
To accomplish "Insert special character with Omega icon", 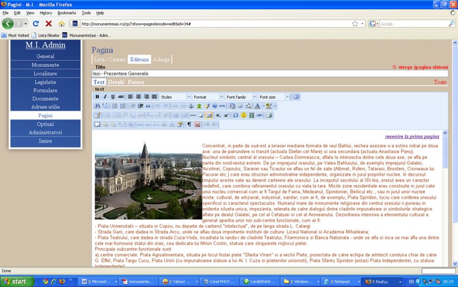I will 236,115.
